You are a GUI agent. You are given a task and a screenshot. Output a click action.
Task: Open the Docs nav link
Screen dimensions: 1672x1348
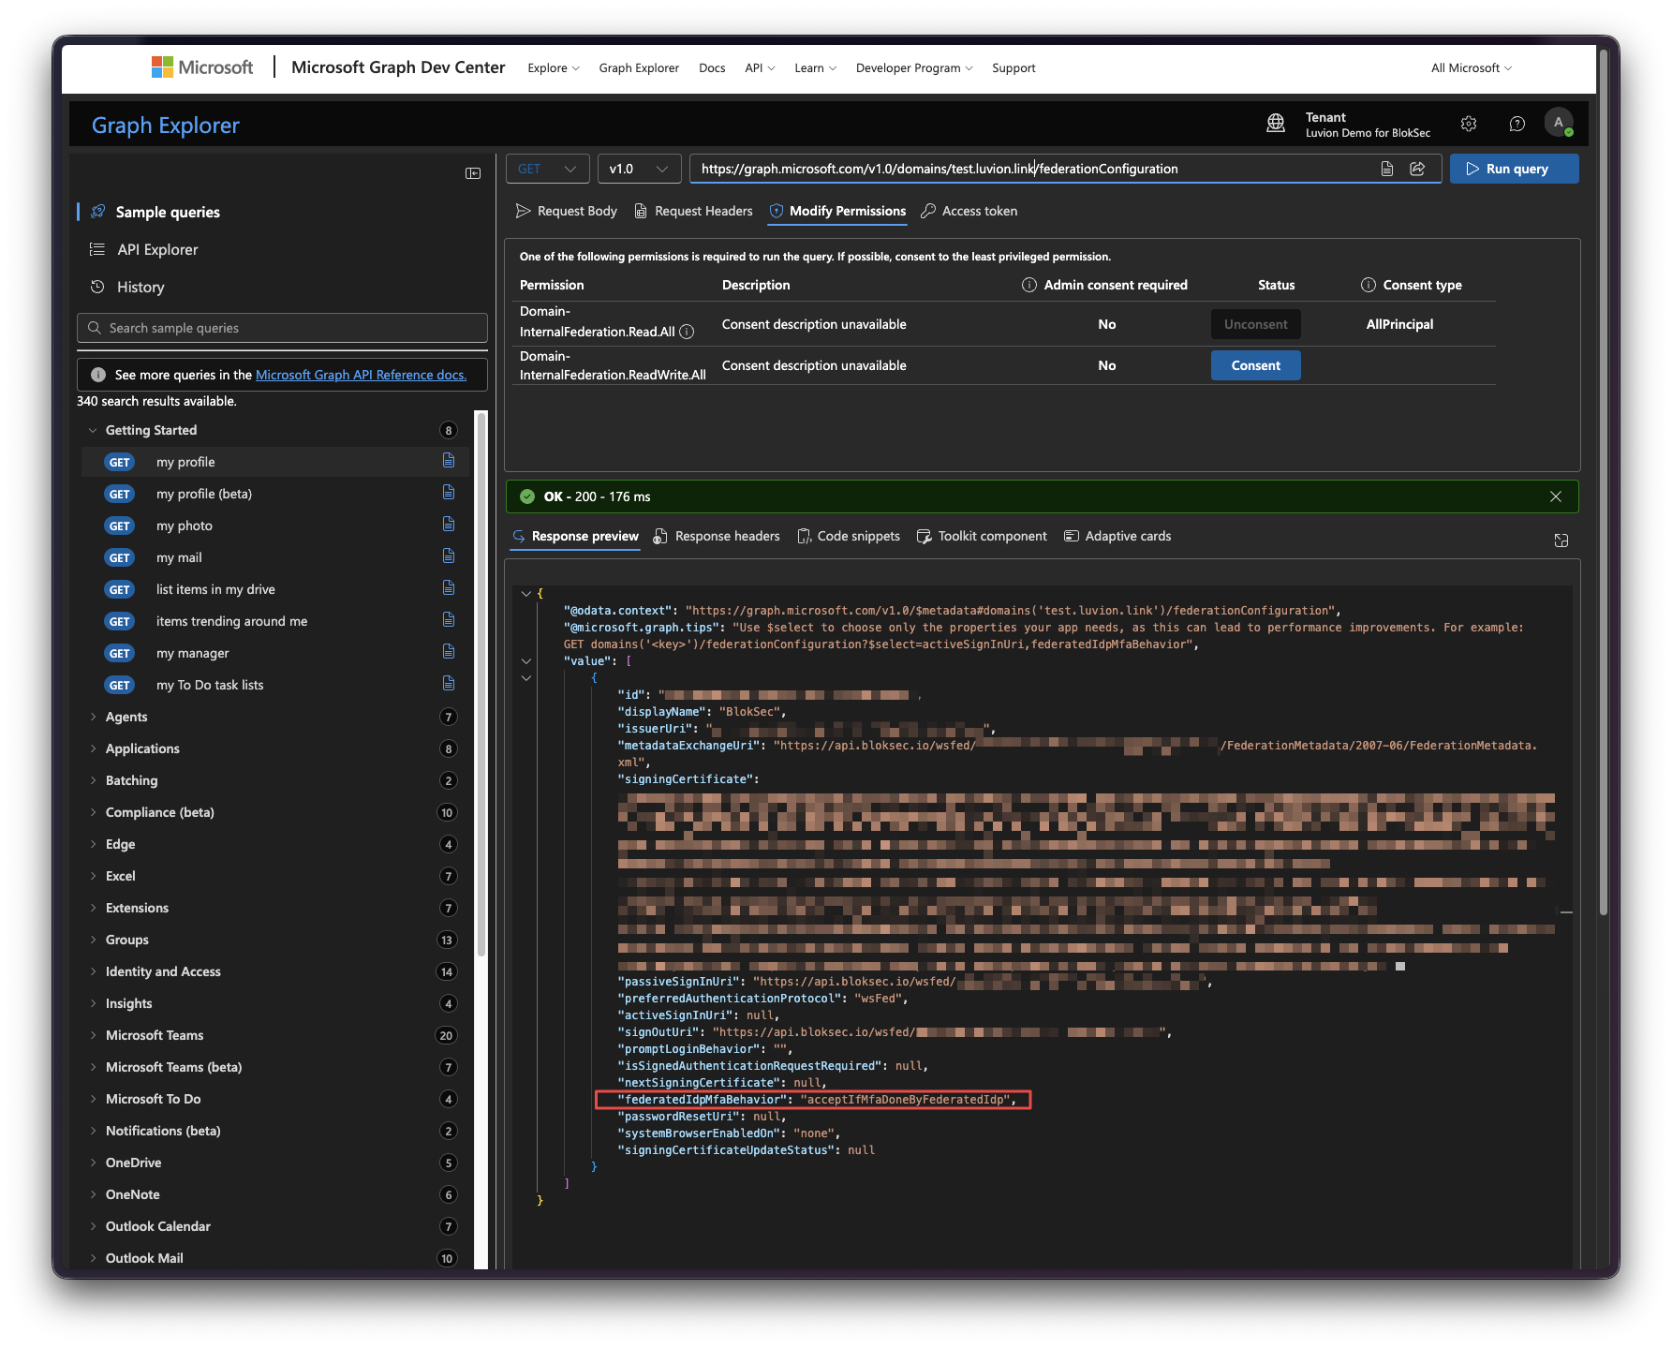coord(712,67)
